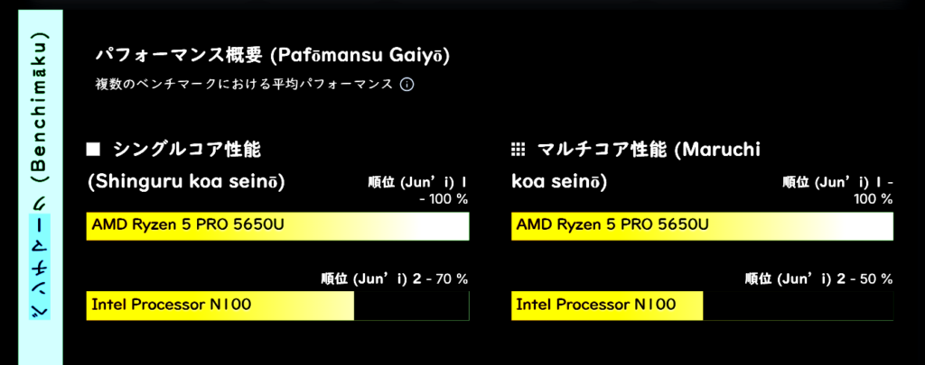Screen dimensions: 925x365
Task: Click the (Shinguru koa seinō) romanized label
Action: 187,182
